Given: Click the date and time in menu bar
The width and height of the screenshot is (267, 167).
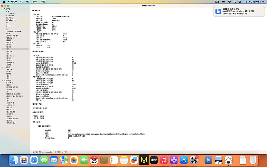Looking at the screenshot, I should click(254, 2).
